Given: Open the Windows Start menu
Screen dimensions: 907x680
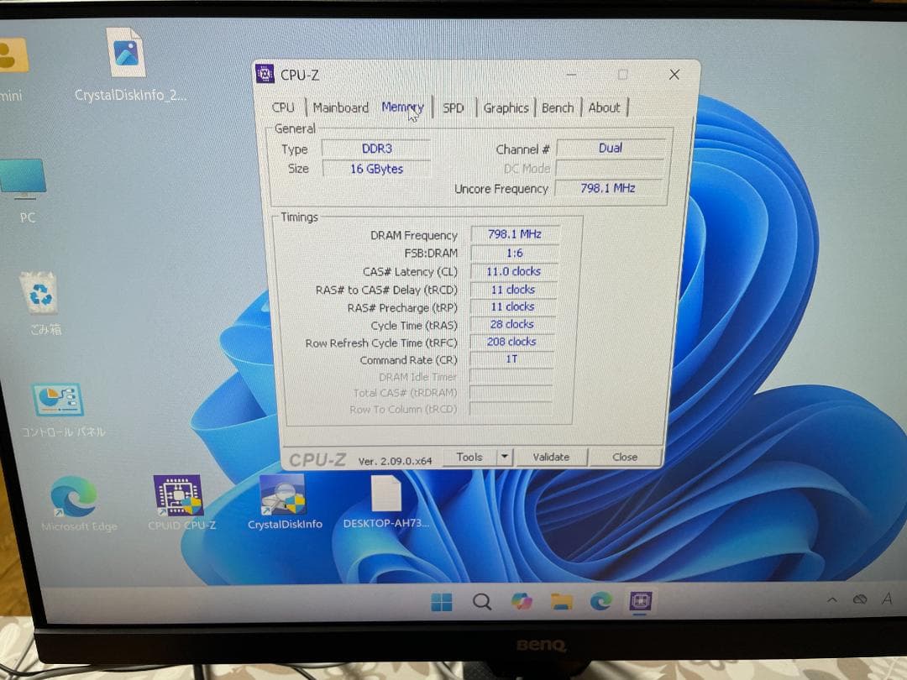Looking at the screenshot, I should point(441,601).
